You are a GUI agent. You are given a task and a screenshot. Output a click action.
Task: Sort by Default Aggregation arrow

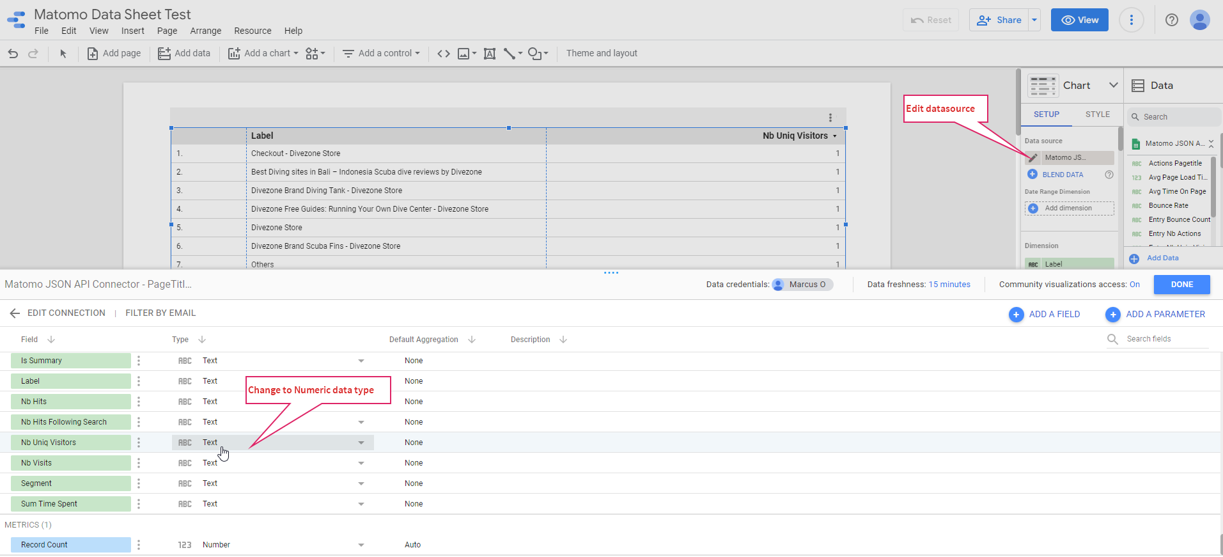coord(472,340)
